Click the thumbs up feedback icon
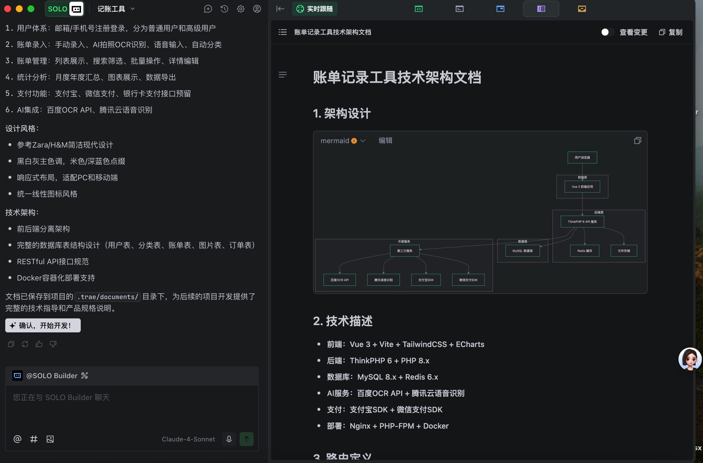Viewport: 703px width, 463px height. (x=39, y=344)
